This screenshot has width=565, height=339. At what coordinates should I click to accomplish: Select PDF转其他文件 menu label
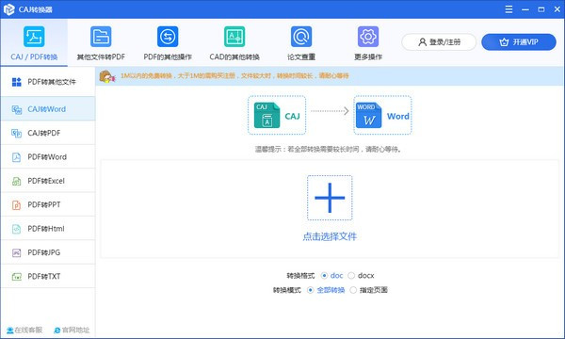pos(52,82)
